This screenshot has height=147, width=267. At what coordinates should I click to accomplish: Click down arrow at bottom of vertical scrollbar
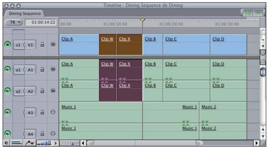point(263,136)
